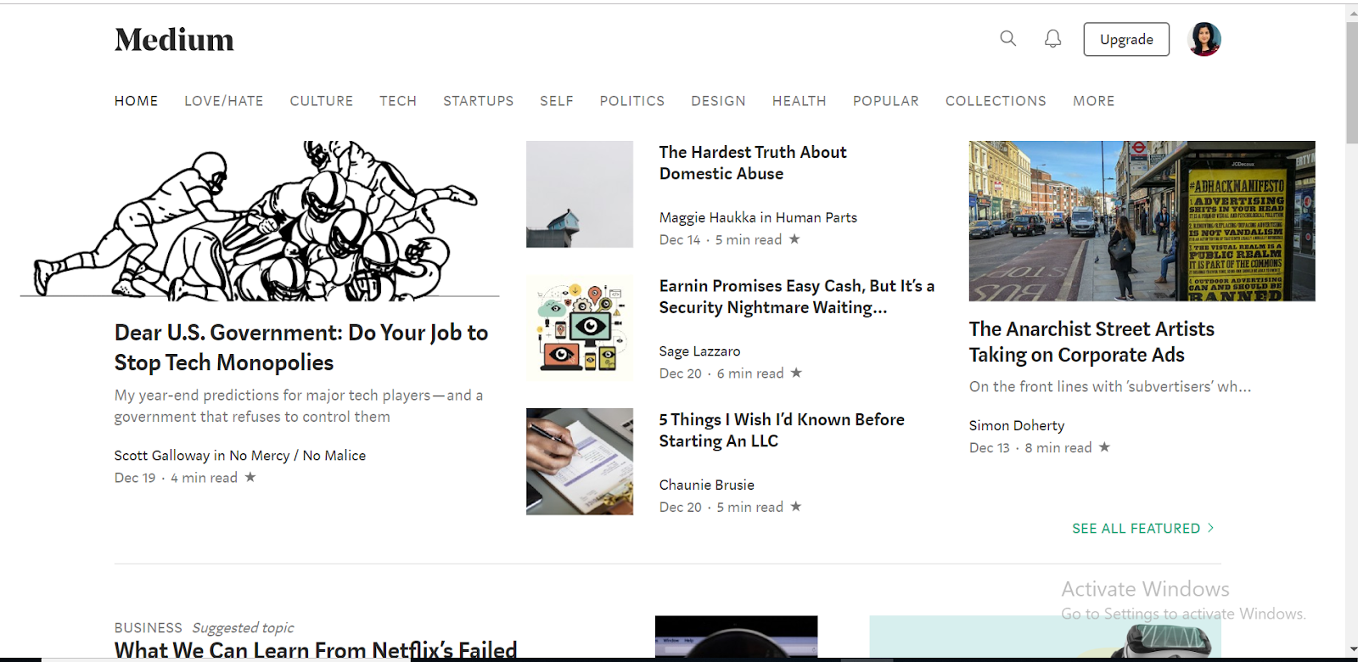This screenshot has width=1358, height=662.
Task: Read '5 Things I Wish I'd Known' article
Action: (782, 430)
